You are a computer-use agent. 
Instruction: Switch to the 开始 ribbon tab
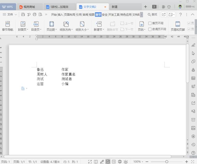54,15
